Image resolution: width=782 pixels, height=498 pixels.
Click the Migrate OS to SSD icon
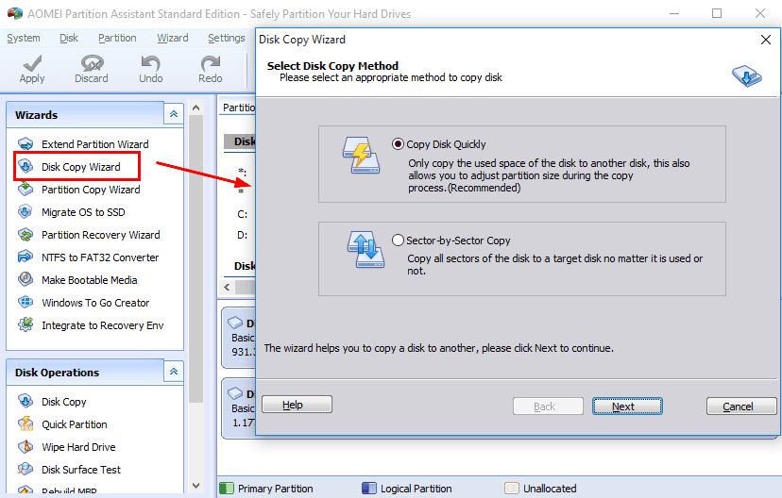tap(25, 212)
